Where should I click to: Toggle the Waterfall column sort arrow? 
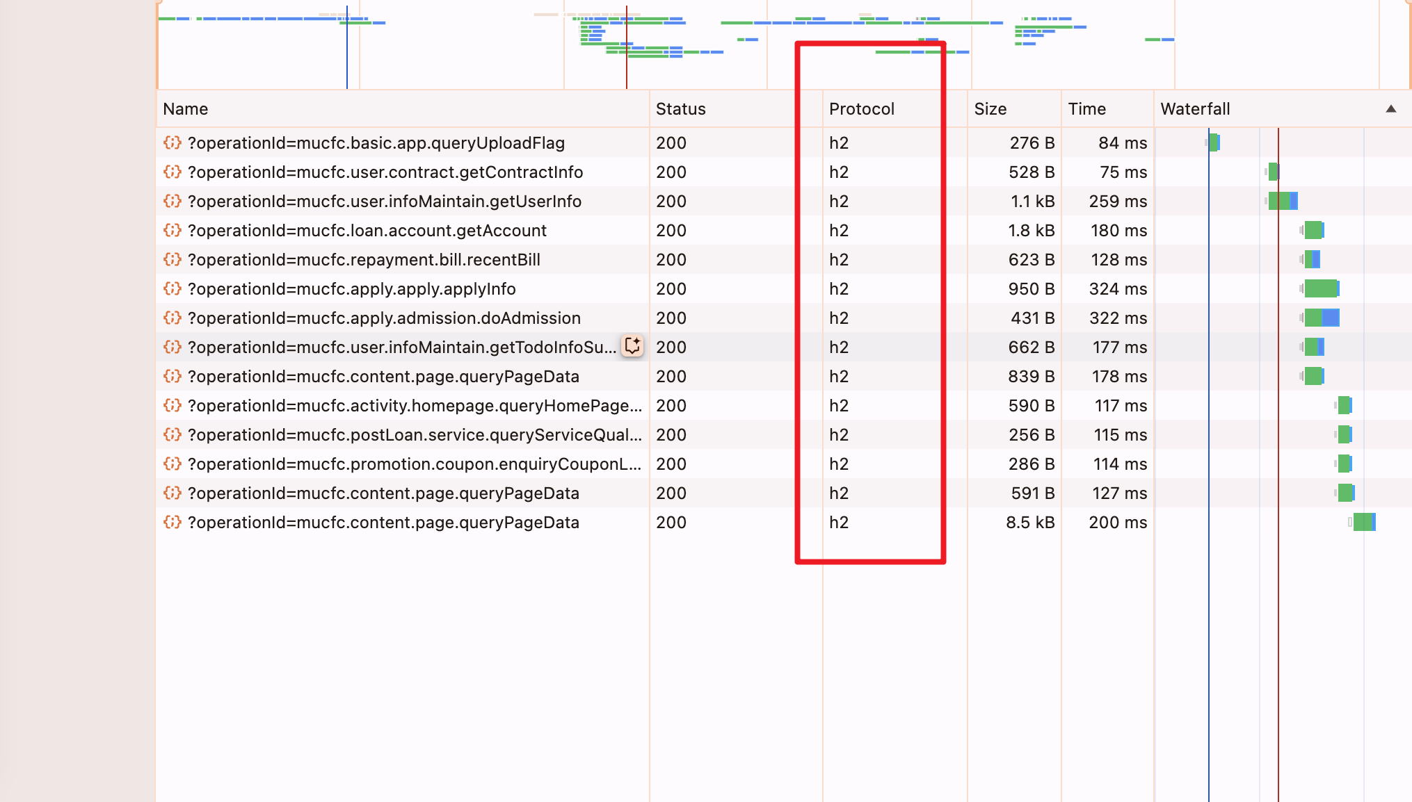(1390, 109)
